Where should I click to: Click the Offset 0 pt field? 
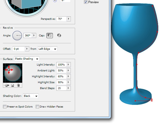(19, 49)
